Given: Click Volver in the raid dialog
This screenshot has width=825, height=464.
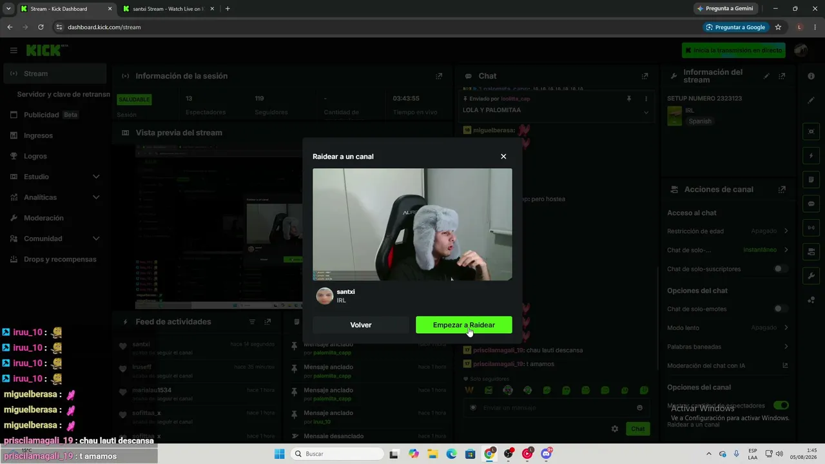Looking at the screenshot, I should pos(361,325).
